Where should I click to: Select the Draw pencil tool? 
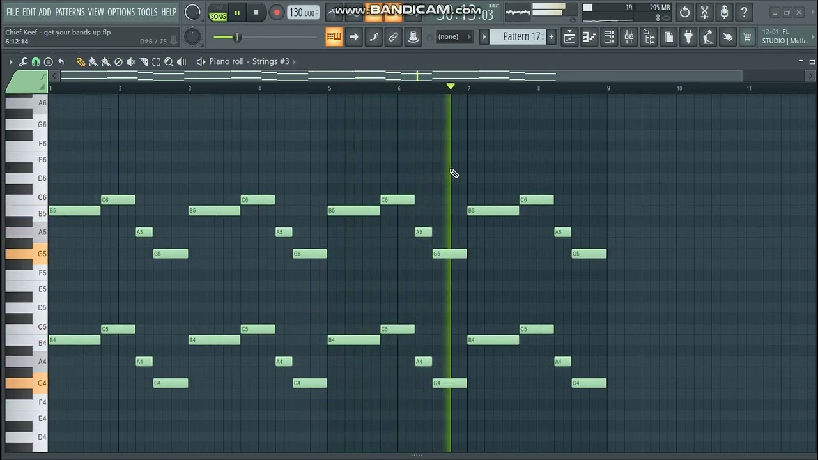tap(81, 62)
